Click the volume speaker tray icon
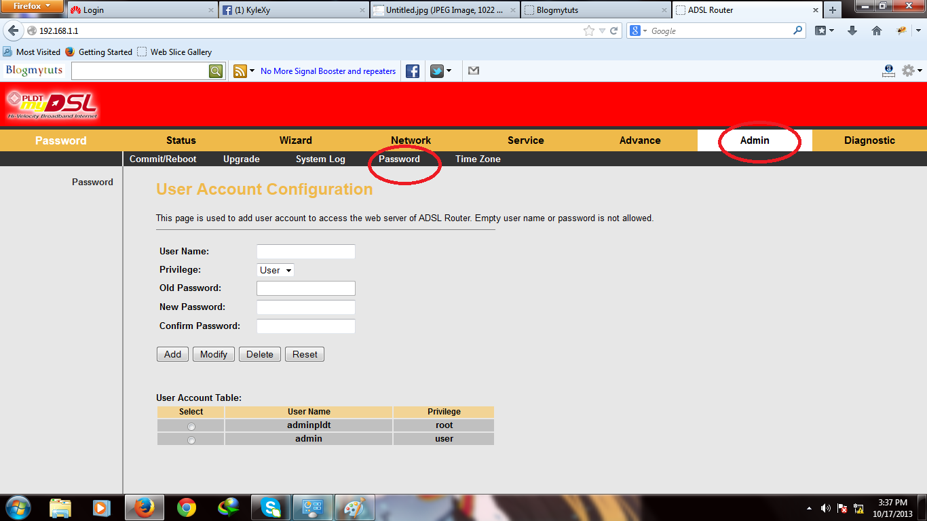The width and height of the screenshot is (927, 521). point(826,508)
